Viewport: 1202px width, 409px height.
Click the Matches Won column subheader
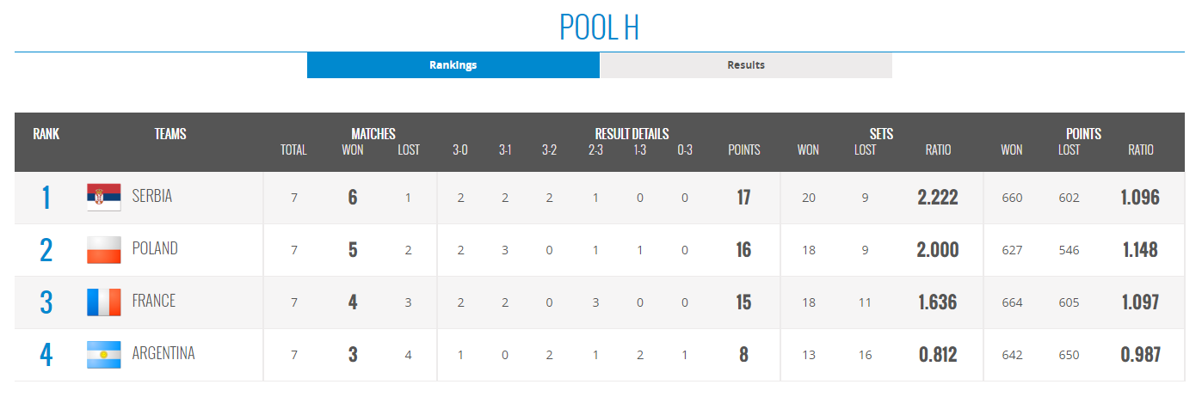(352, 150)
